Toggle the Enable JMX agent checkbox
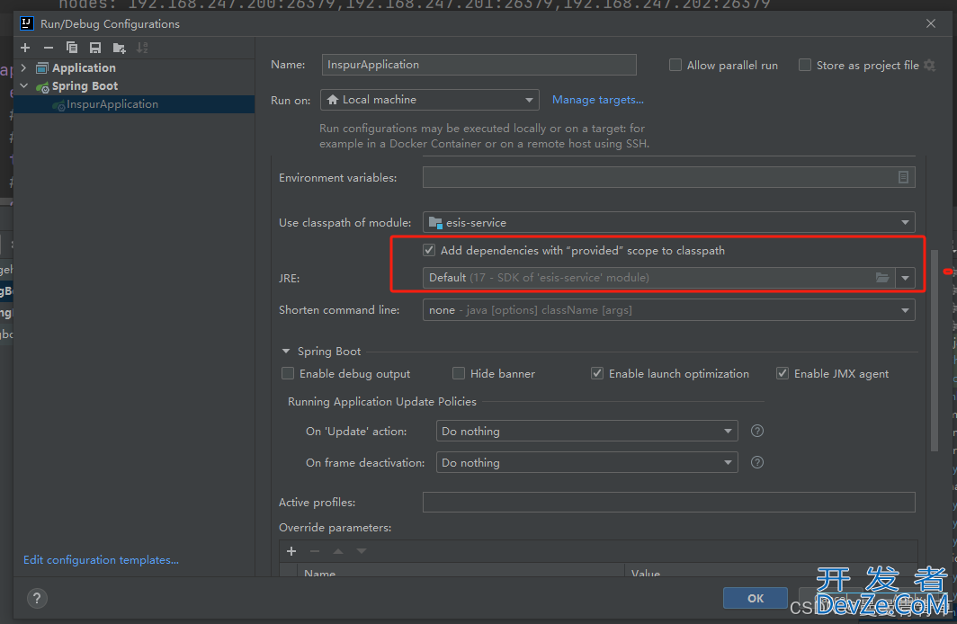Viewport: 957px width, 624px height. (782, 373)
